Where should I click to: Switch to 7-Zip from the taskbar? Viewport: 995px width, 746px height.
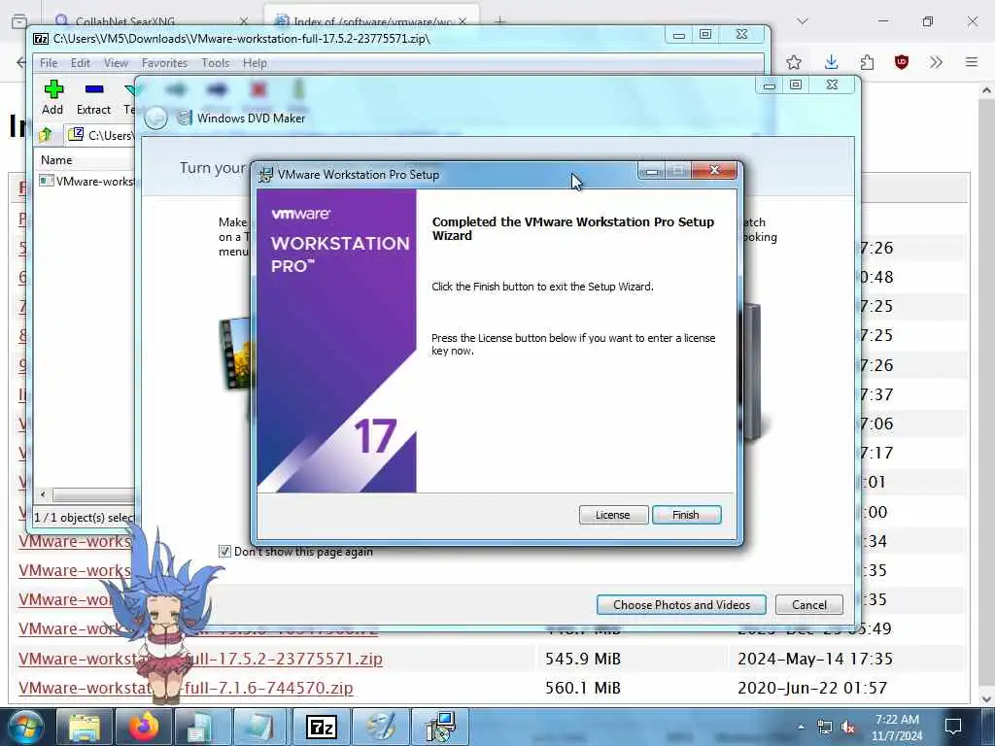(321, 727)
